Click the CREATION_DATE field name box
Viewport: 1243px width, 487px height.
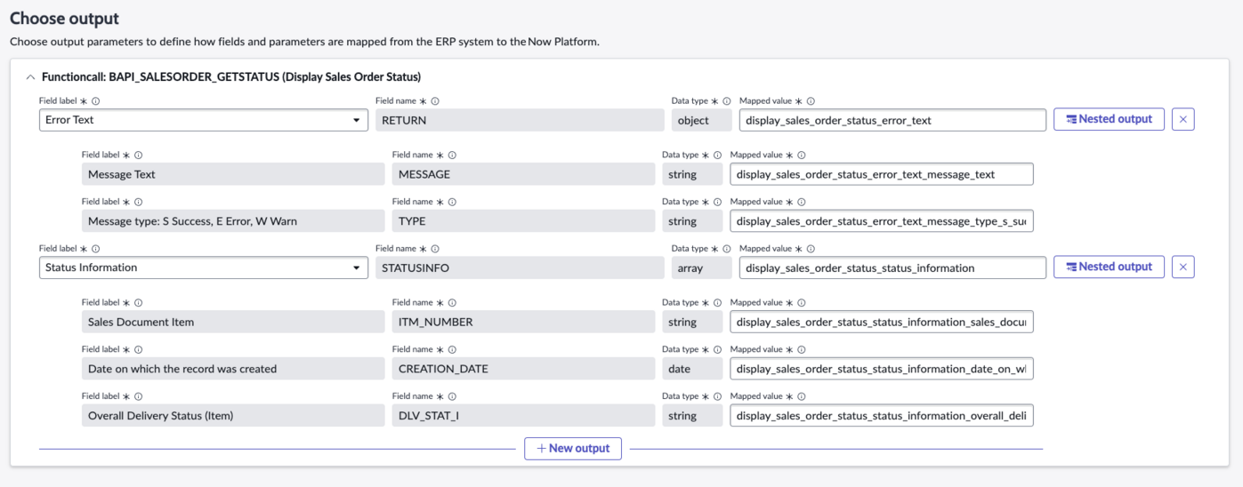(524, 369)
